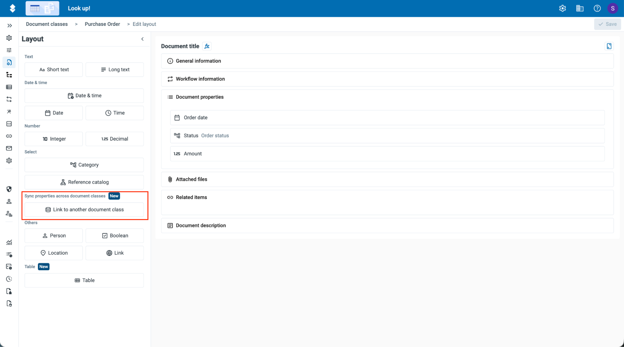Open the shield security icon in sidebar
The image size is (624, 347).
pos(9,189)
